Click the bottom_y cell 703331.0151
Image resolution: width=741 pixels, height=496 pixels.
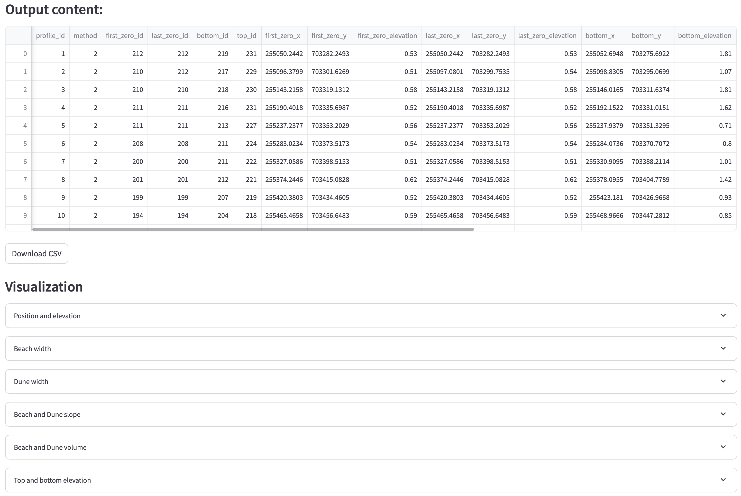click(651, 108)
